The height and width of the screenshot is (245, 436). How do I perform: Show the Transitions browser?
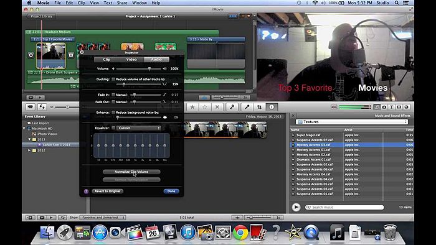(399, 107)
